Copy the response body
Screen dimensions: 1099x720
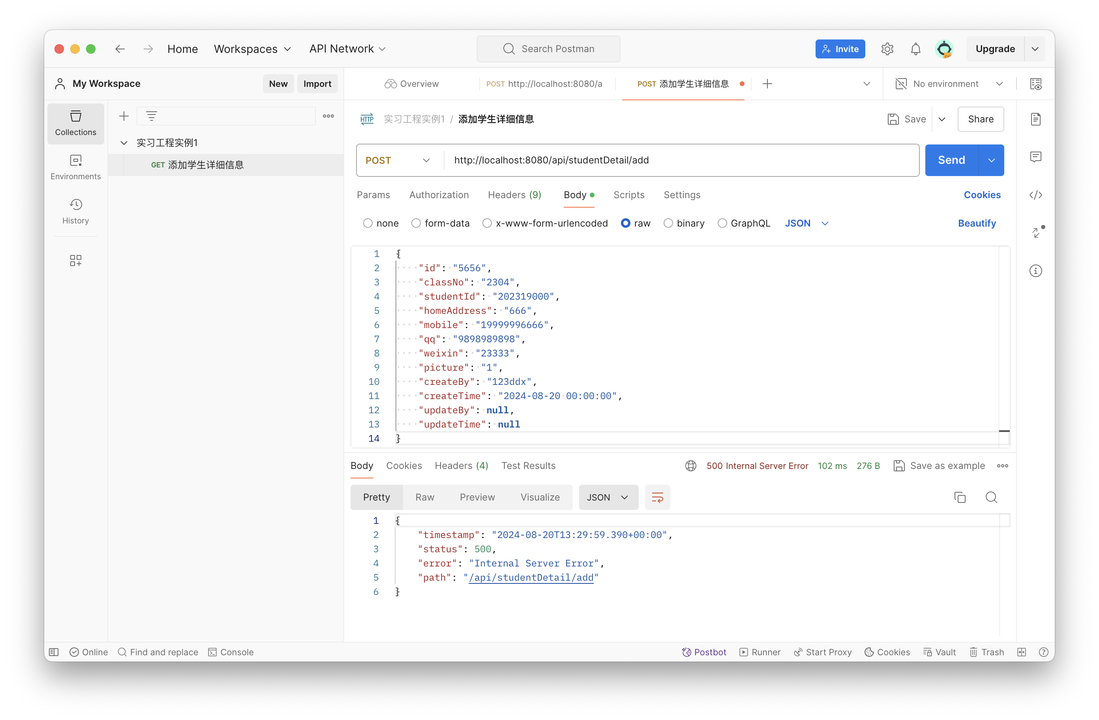[x=960, y=497]
